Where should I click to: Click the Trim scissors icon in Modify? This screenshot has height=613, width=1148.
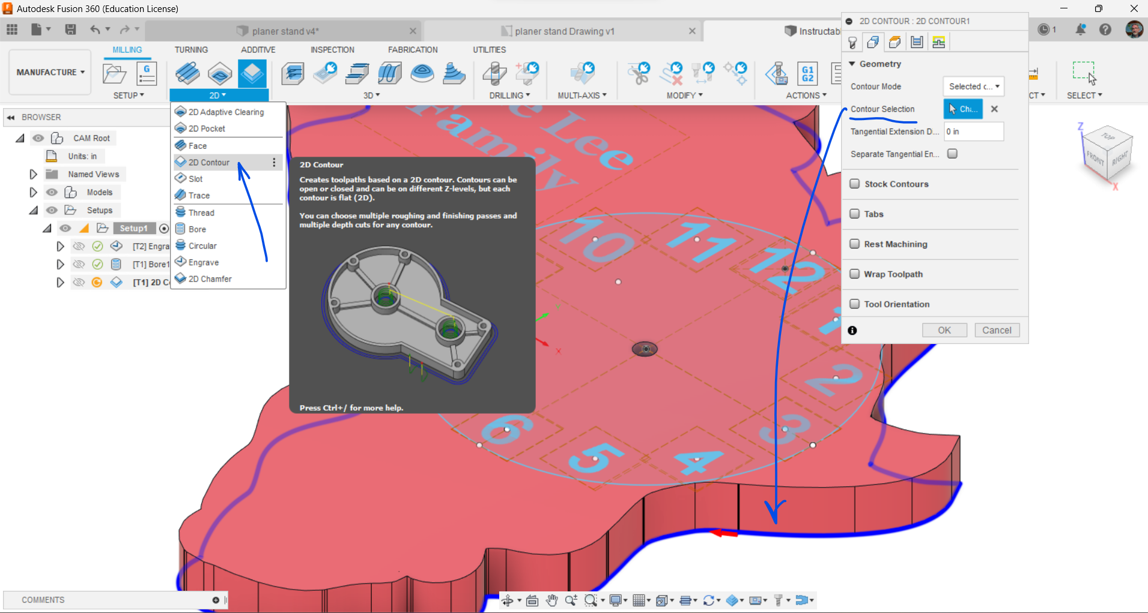(639, 74)
